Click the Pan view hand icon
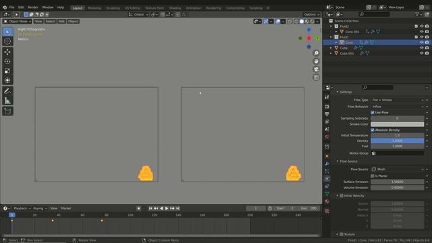Image resolution: width=432 pixels, height=243 pixels. (x=316, y=61)
